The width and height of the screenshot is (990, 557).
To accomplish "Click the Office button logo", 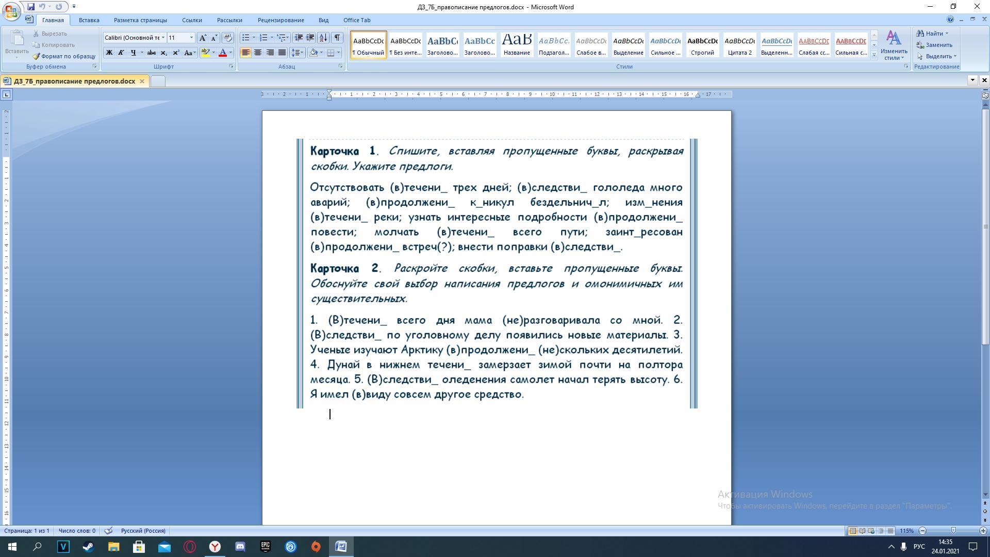I will coord(11,11).
